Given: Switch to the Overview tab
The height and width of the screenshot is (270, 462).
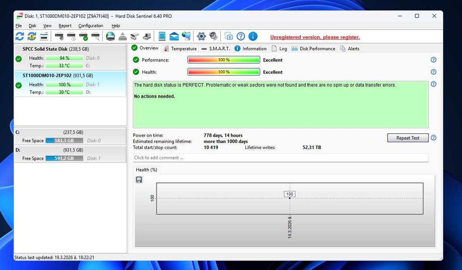Looking at the screenshot, I should [x=145, y=48].
